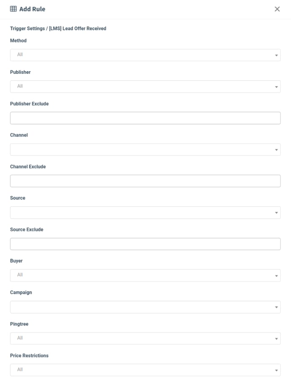This screenshot has width=291, height=379.
Task: Click the Campaign dropdown arrow
Action: coord(276,307)
